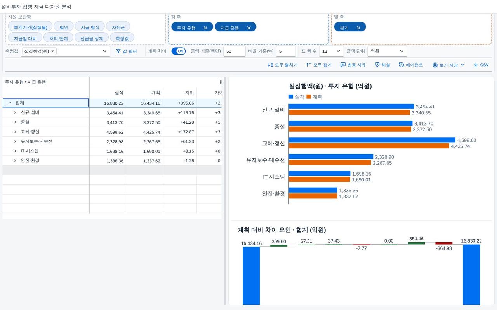This screenshot has width=497, height=310.
Task: Expand the 유지보수·대수선 row
Action: click(x=15, y=141)
